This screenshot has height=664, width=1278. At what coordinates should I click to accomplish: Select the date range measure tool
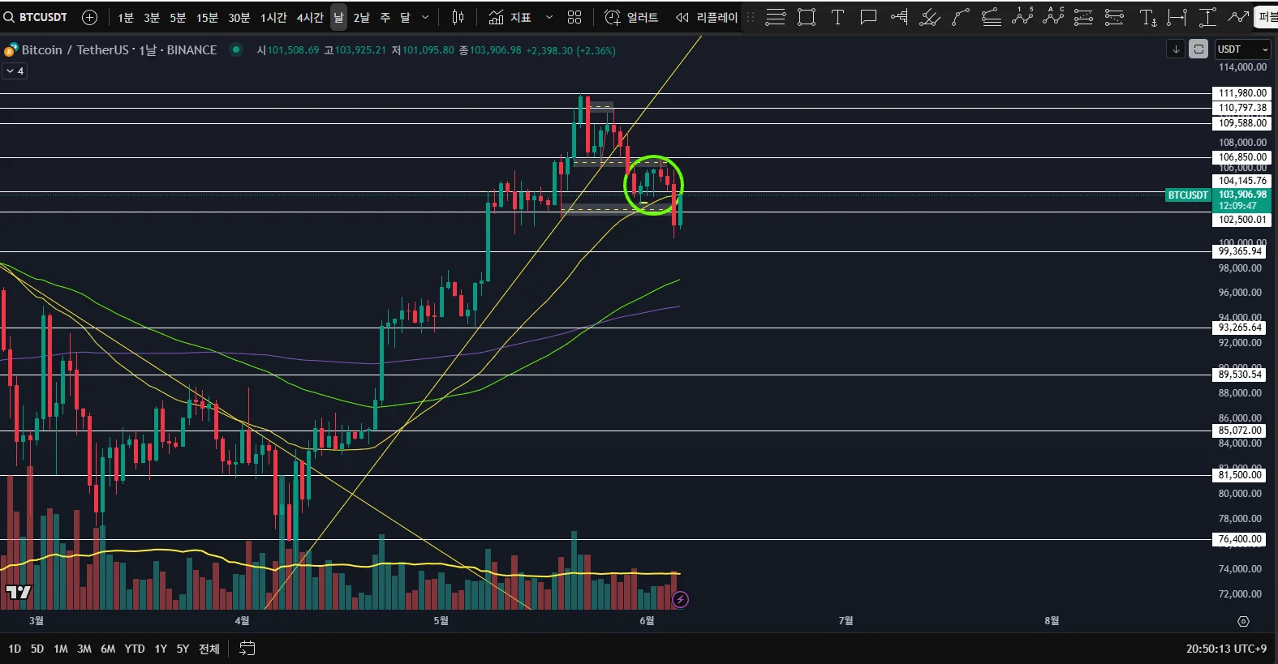tap(1177, 17)
